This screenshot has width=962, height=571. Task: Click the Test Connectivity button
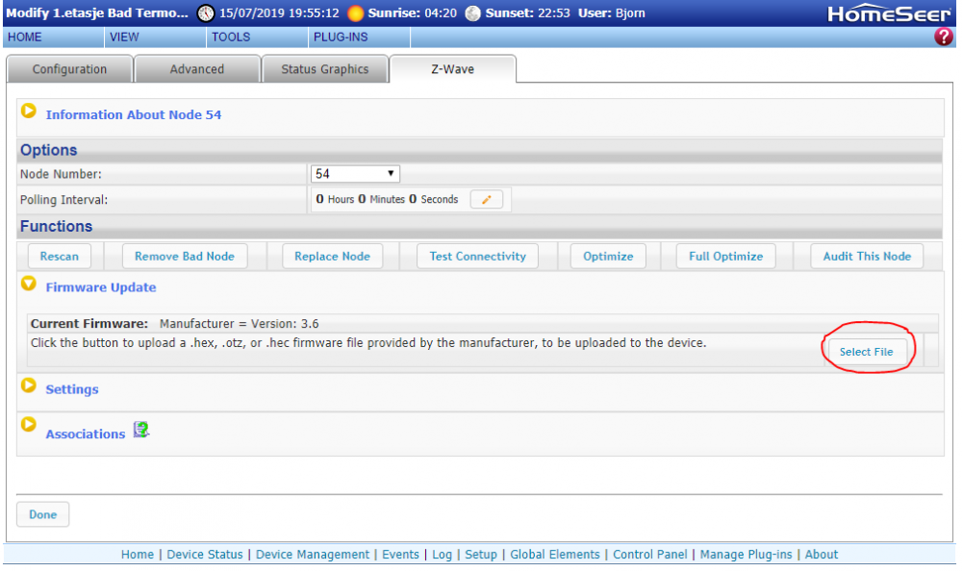477,257
